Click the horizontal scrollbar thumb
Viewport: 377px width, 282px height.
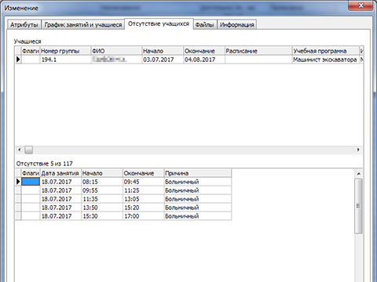click(29, 150)
